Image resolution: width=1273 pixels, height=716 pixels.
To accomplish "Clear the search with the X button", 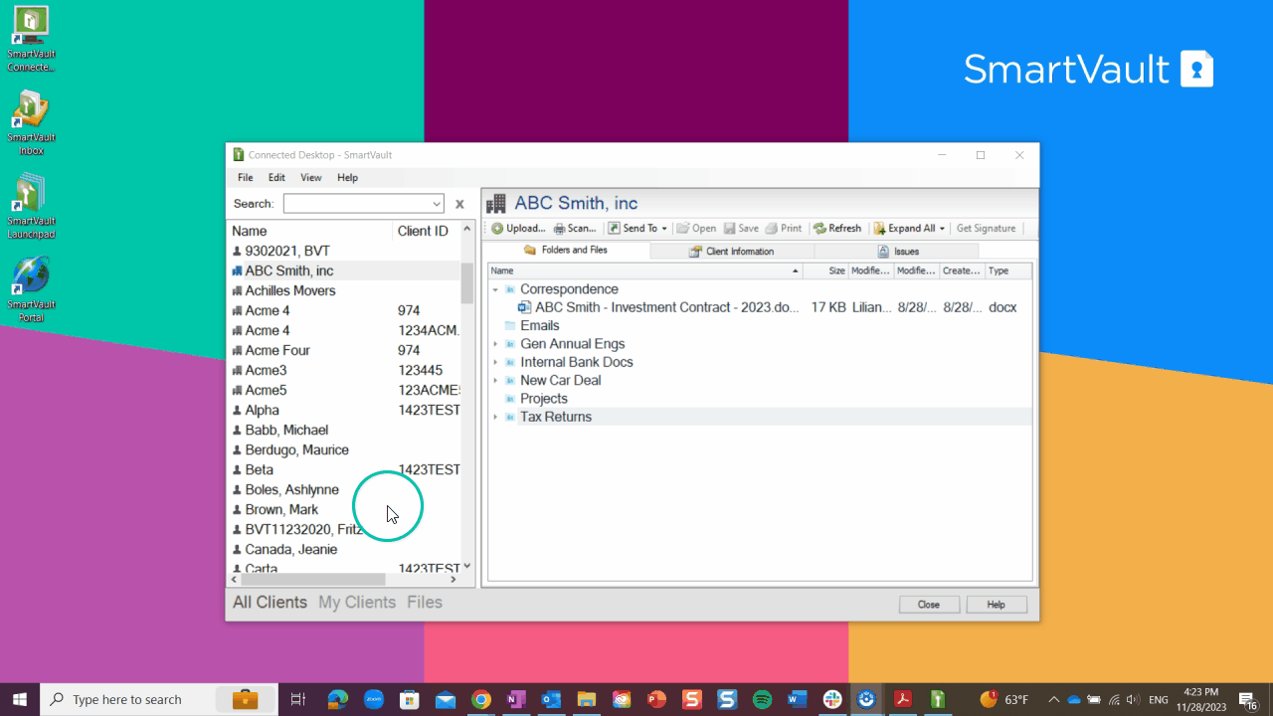I will (459, 204).
